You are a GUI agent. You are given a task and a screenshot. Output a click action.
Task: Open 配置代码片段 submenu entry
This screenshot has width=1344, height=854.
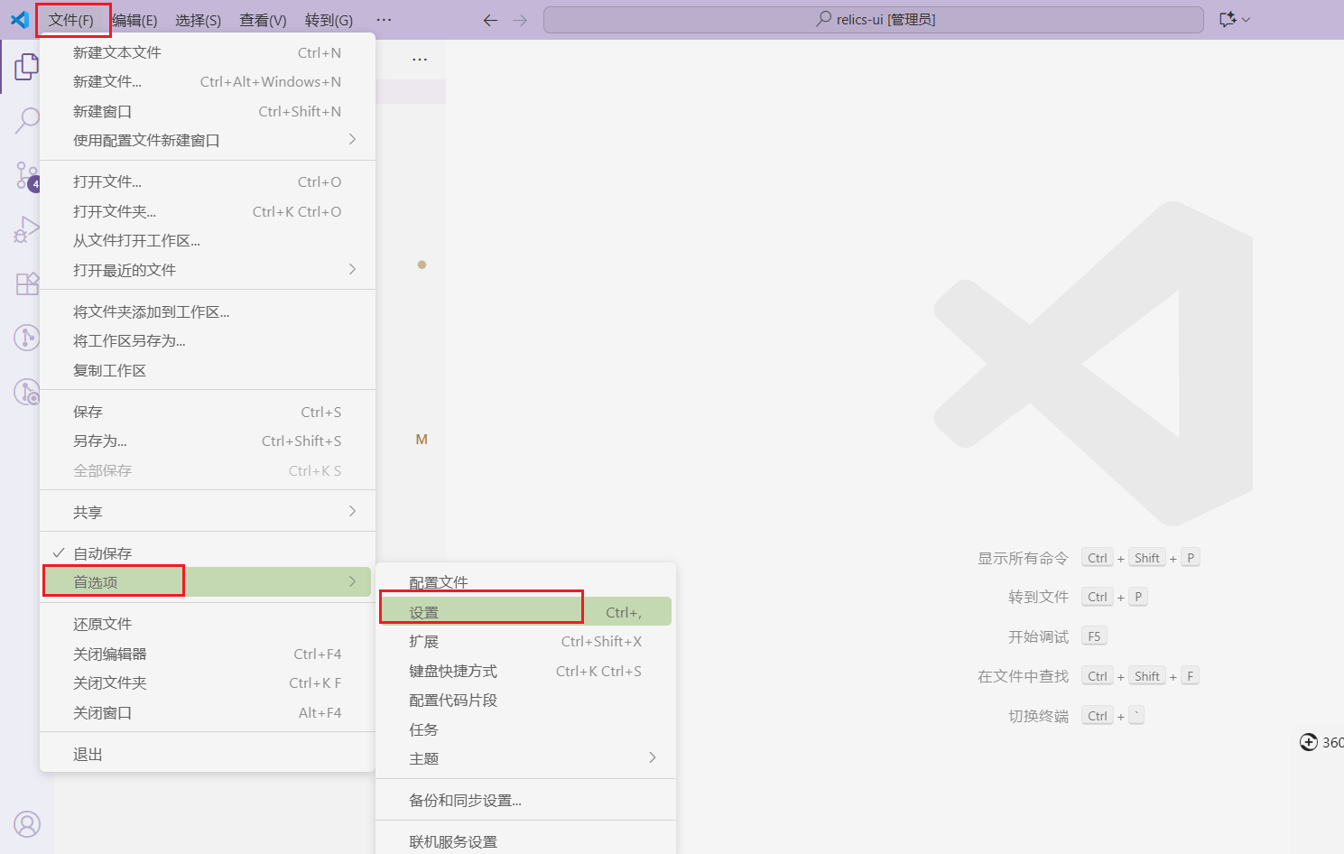(525, 700)
